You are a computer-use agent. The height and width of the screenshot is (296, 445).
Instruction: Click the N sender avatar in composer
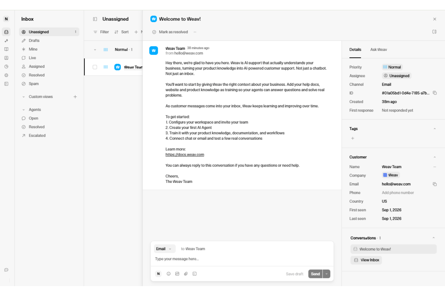coord(158,274)
